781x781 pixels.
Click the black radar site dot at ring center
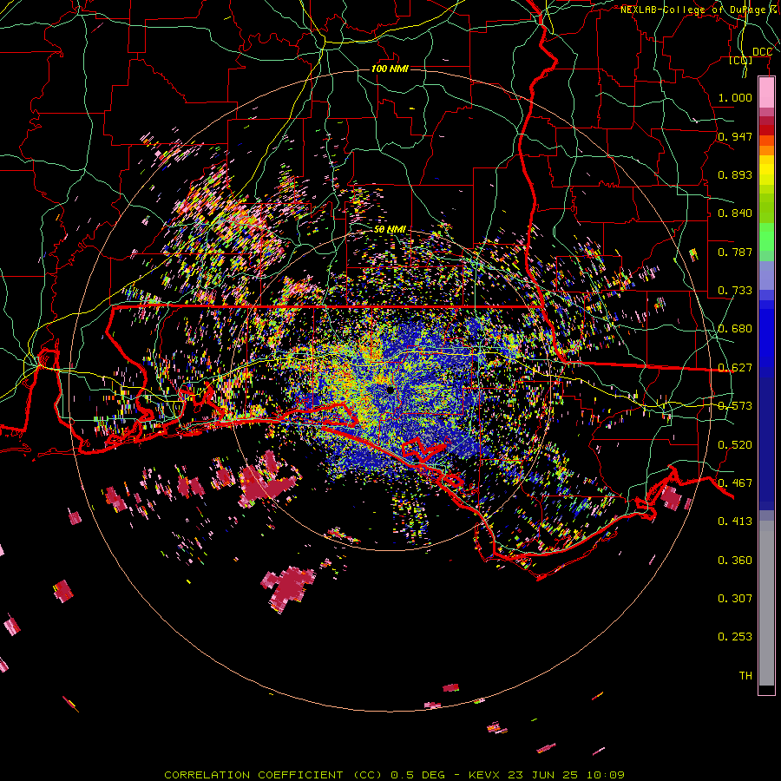point(390,390)
